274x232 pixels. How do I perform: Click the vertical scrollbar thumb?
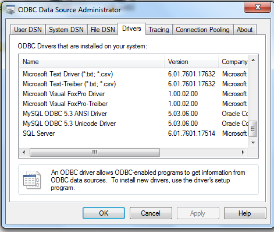coord(252,129)
